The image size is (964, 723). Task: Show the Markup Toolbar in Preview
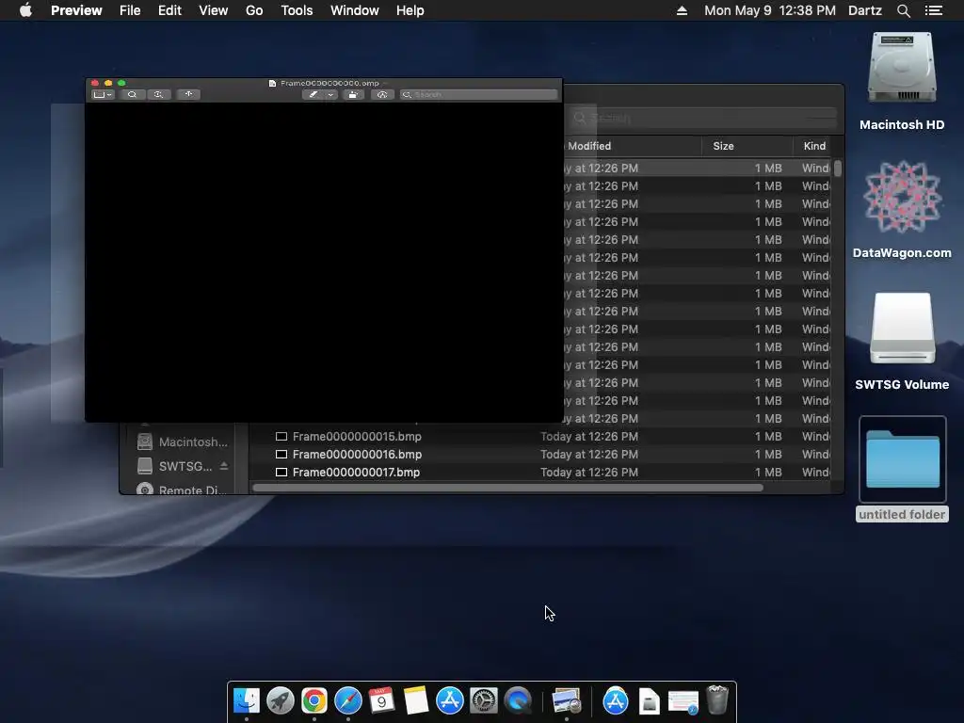pyautogui.click(x=382, y=95)
